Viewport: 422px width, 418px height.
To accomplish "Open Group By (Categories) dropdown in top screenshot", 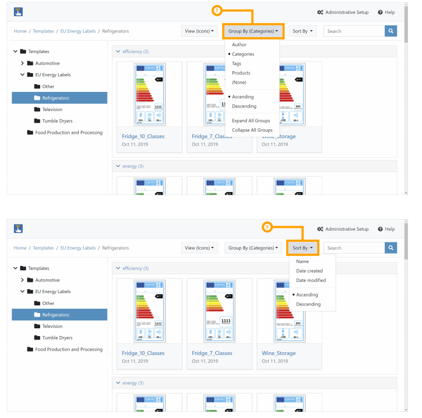I will coord(253,31).
